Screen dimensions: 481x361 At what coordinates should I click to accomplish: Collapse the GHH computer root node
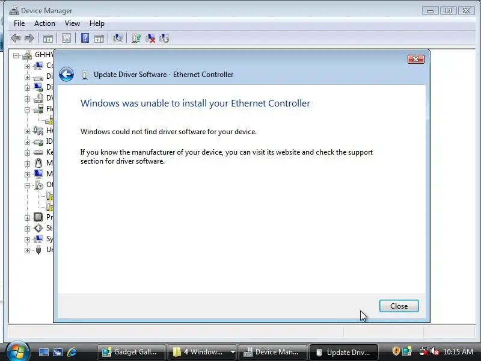pyautogui.click(x=16, y=55)
